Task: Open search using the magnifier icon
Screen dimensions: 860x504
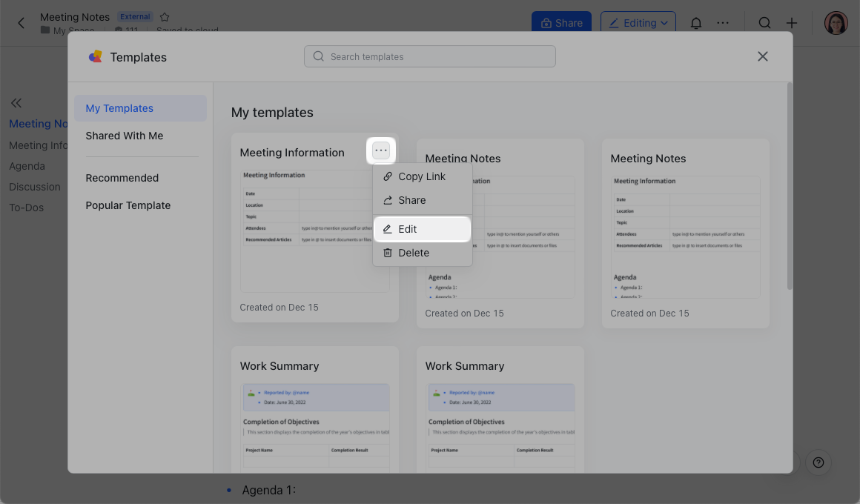Action: click(x=764, y=23)
